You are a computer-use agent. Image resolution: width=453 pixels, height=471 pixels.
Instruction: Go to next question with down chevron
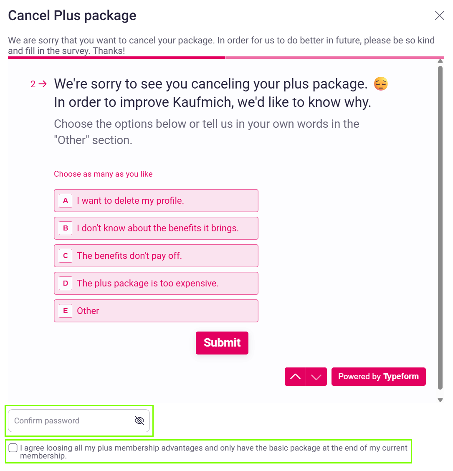[x=316, y=377]
